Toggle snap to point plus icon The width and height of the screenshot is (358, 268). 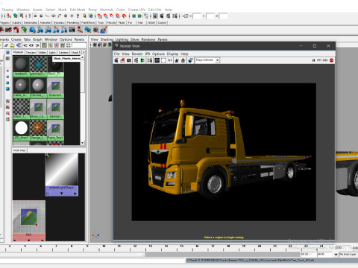click(x=72, y=16)
